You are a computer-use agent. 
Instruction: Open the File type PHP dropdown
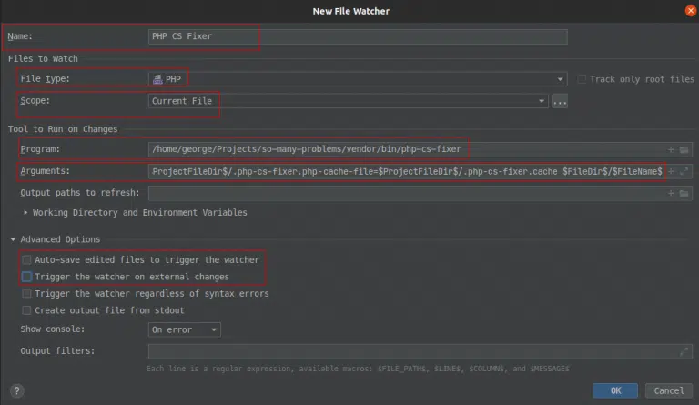(358, 79)
